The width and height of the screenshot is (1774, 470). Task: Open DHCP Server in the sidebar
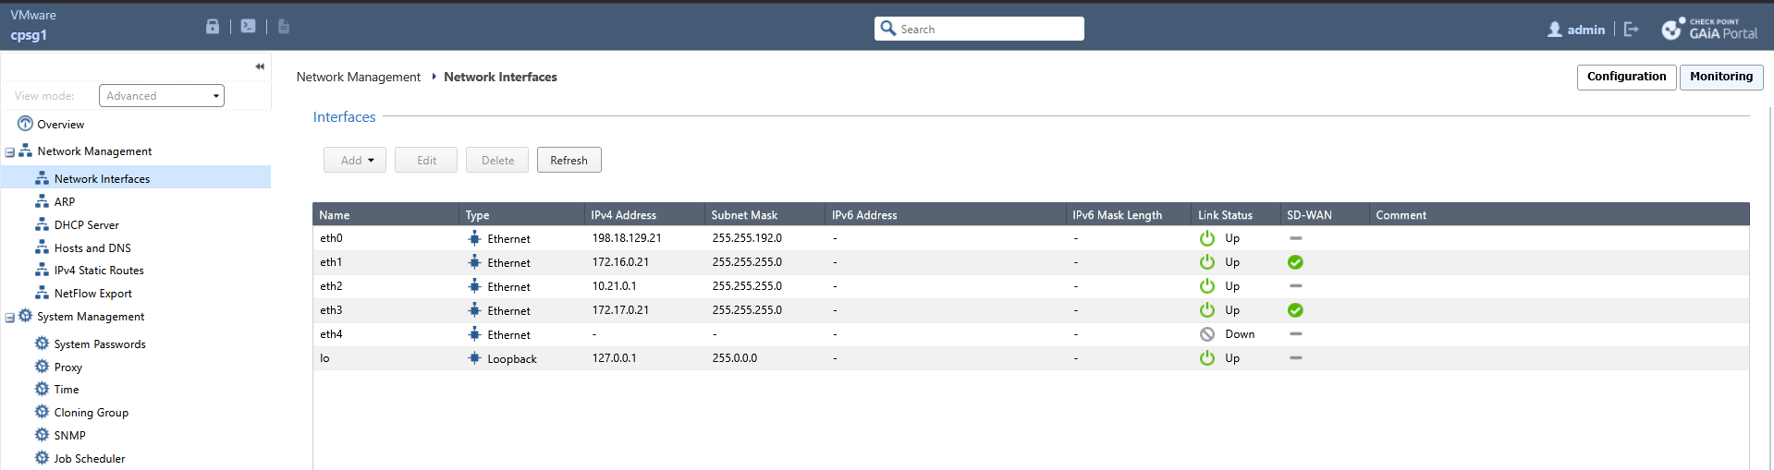pos(86,225)
